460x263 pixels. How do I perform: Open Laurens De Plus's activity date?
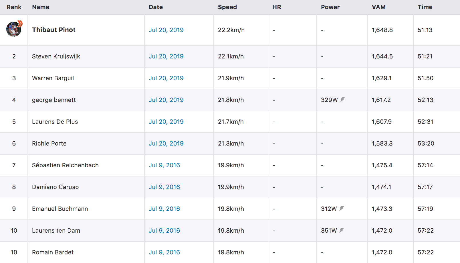pos(166,122)
